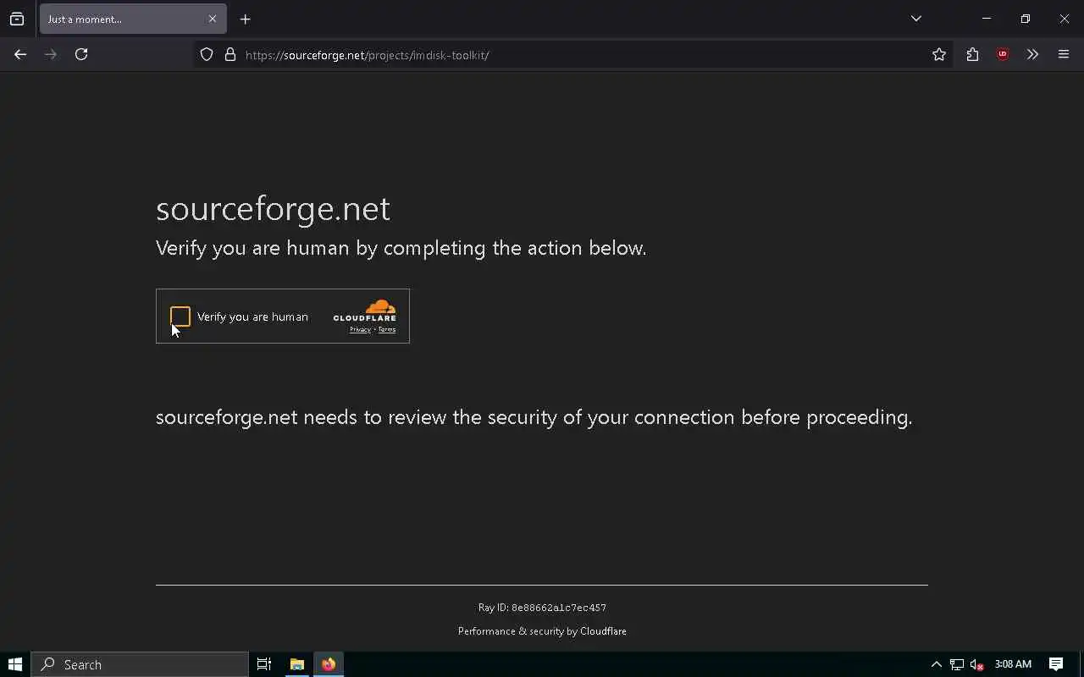Open the uBlock Origin extension popup

coord(1003,55)
